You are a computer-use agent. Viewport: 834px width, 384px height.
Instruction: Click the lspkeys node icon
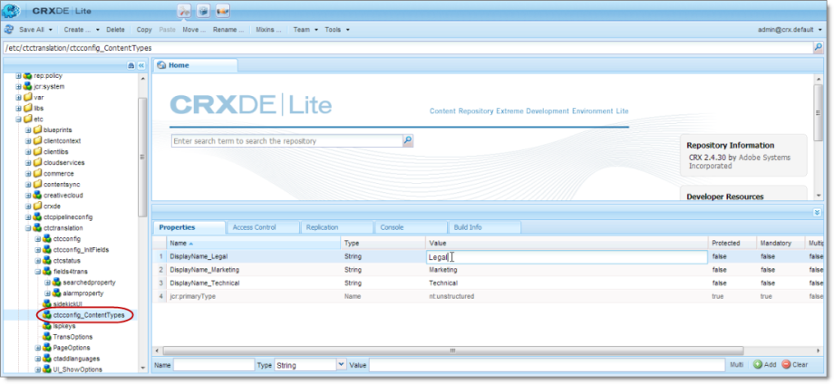tap(47, 325)
